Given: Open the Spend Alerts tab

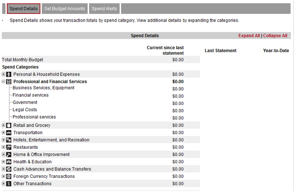Looking at the screenshot, I should [x=104, y=8].
